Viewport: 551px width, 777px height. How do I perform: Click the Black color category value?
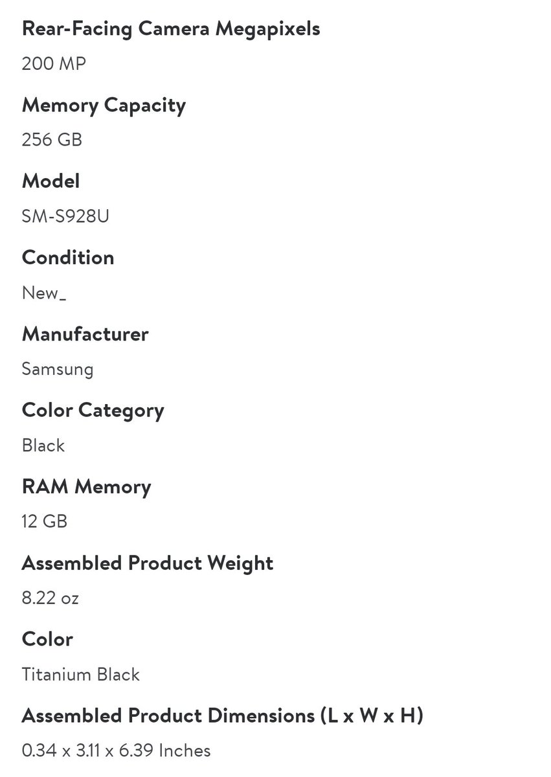[43, 445]
